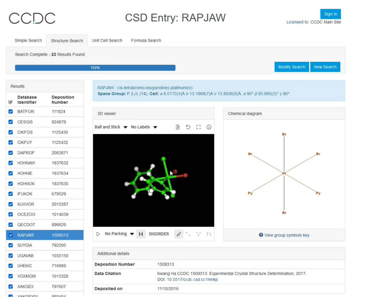Switch to the Unit Cell Search tab

107,41
